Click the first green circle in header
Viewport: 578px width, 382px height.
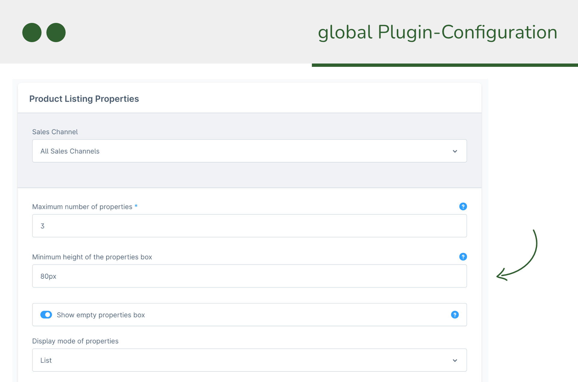32,33
